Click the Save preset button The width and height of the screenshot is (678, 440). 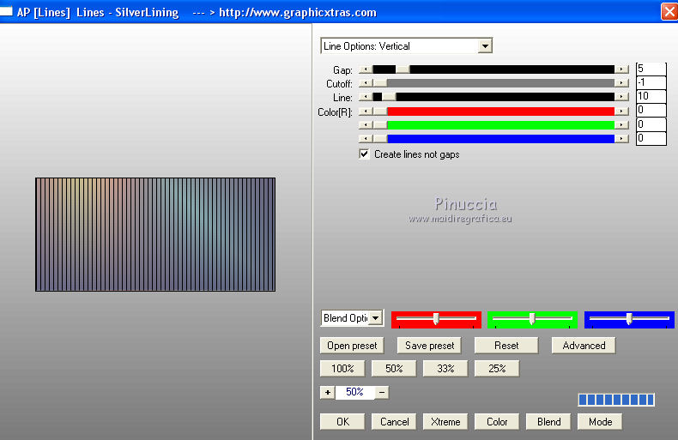pyautogui.click(x=429, y=346)
